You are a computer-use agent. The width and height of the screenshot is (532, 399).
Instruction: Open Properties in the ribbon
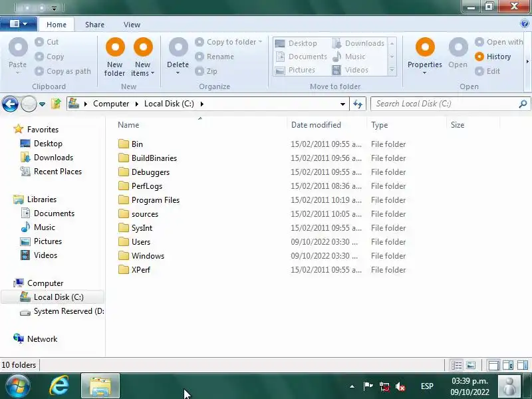coord(425,56)
